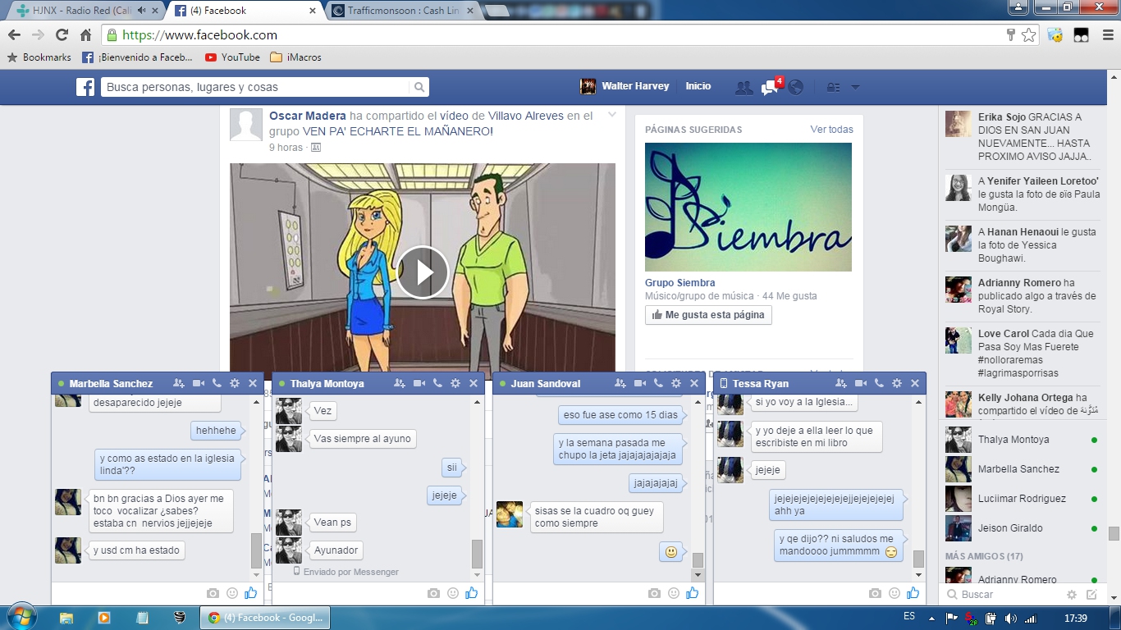Screen dimensions: 1121x630
Task: Open Bookmarks star in bookmarks bar
Action: tap(39, 57)
